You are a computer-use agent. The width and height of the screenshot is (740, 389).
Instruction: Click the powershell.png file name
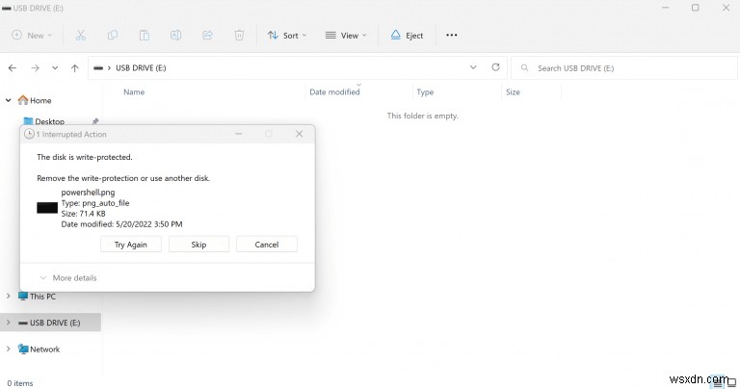click(x=88, y=193)
